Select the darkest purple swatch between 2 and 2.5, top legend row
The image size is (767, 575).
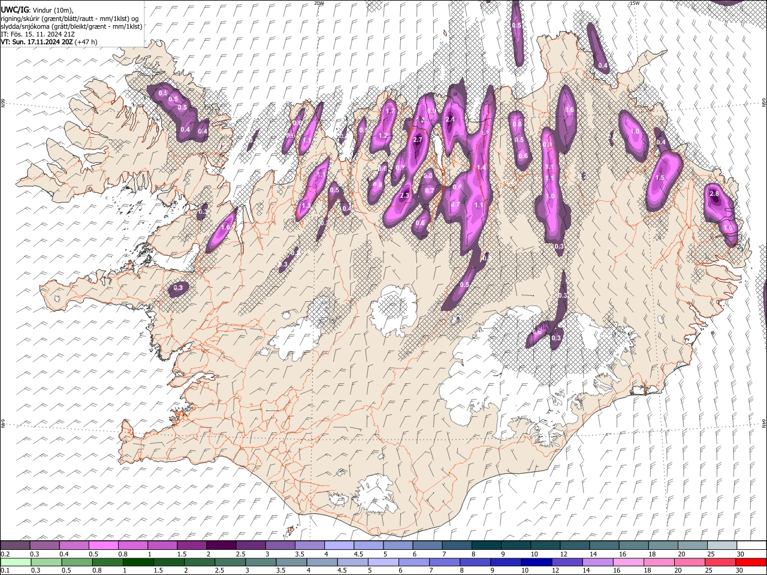[x=221, y=546]
